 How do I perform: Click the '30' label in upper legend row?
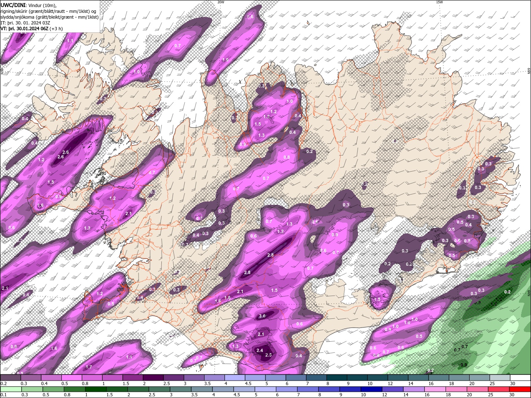pos(513,383)
